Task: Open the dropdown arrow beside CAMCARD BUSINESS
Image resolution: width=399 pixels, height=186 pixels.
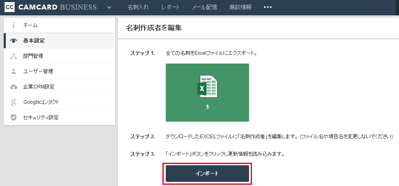Action: pos(110,7)
